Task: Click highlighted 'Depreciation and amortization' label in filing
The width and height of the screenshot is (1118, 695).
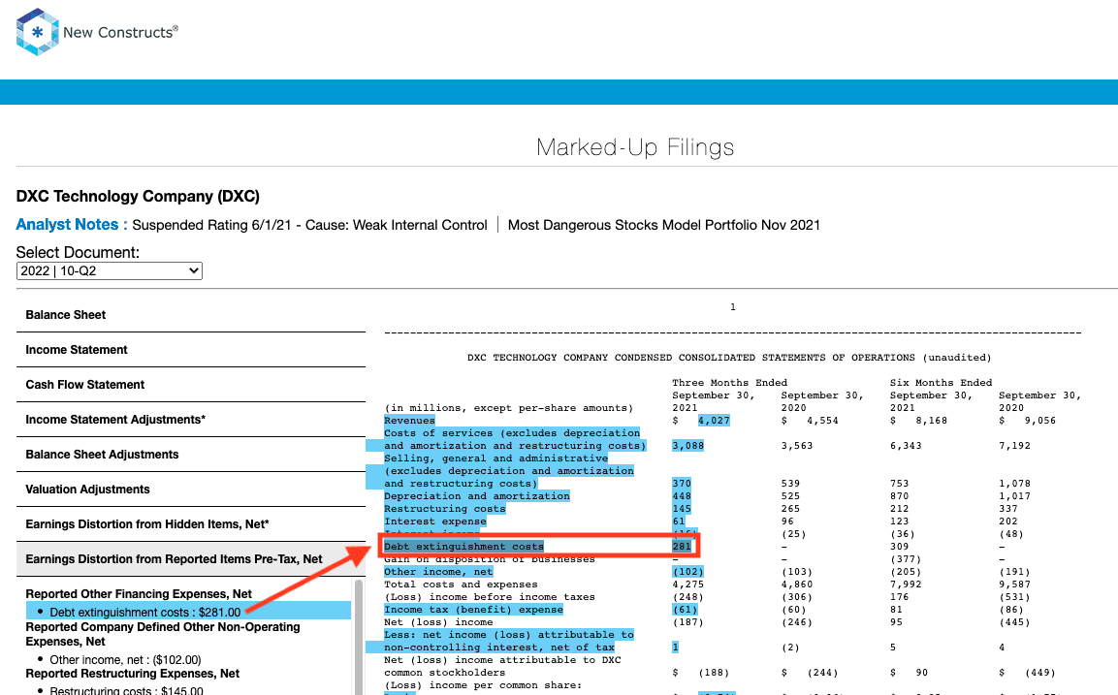Action: click(477, 496)
